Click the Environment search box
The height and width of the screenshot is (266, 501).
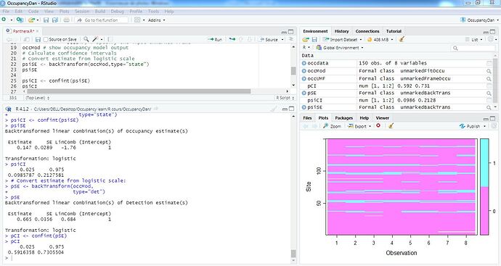point(473,48)
